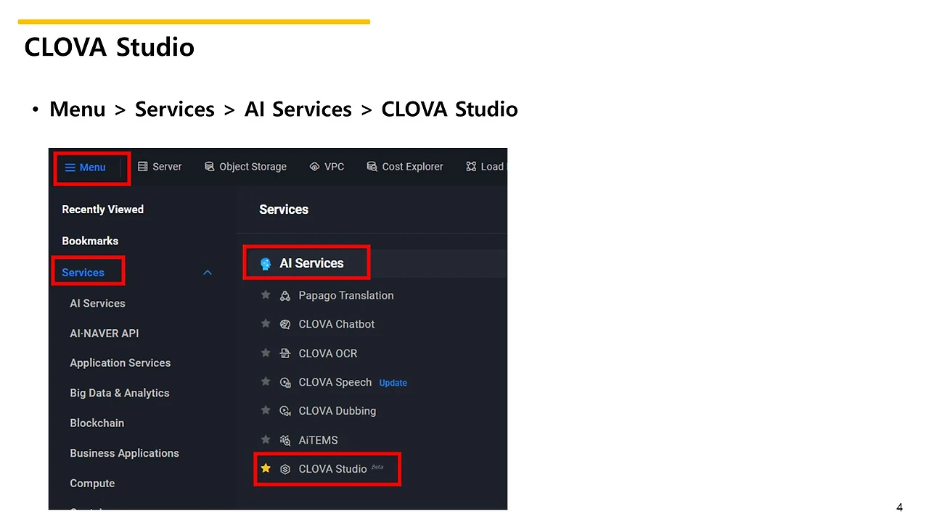Click the Services panel heading
This screenshot has height=522, width=929.
click(x=284, y=210)
